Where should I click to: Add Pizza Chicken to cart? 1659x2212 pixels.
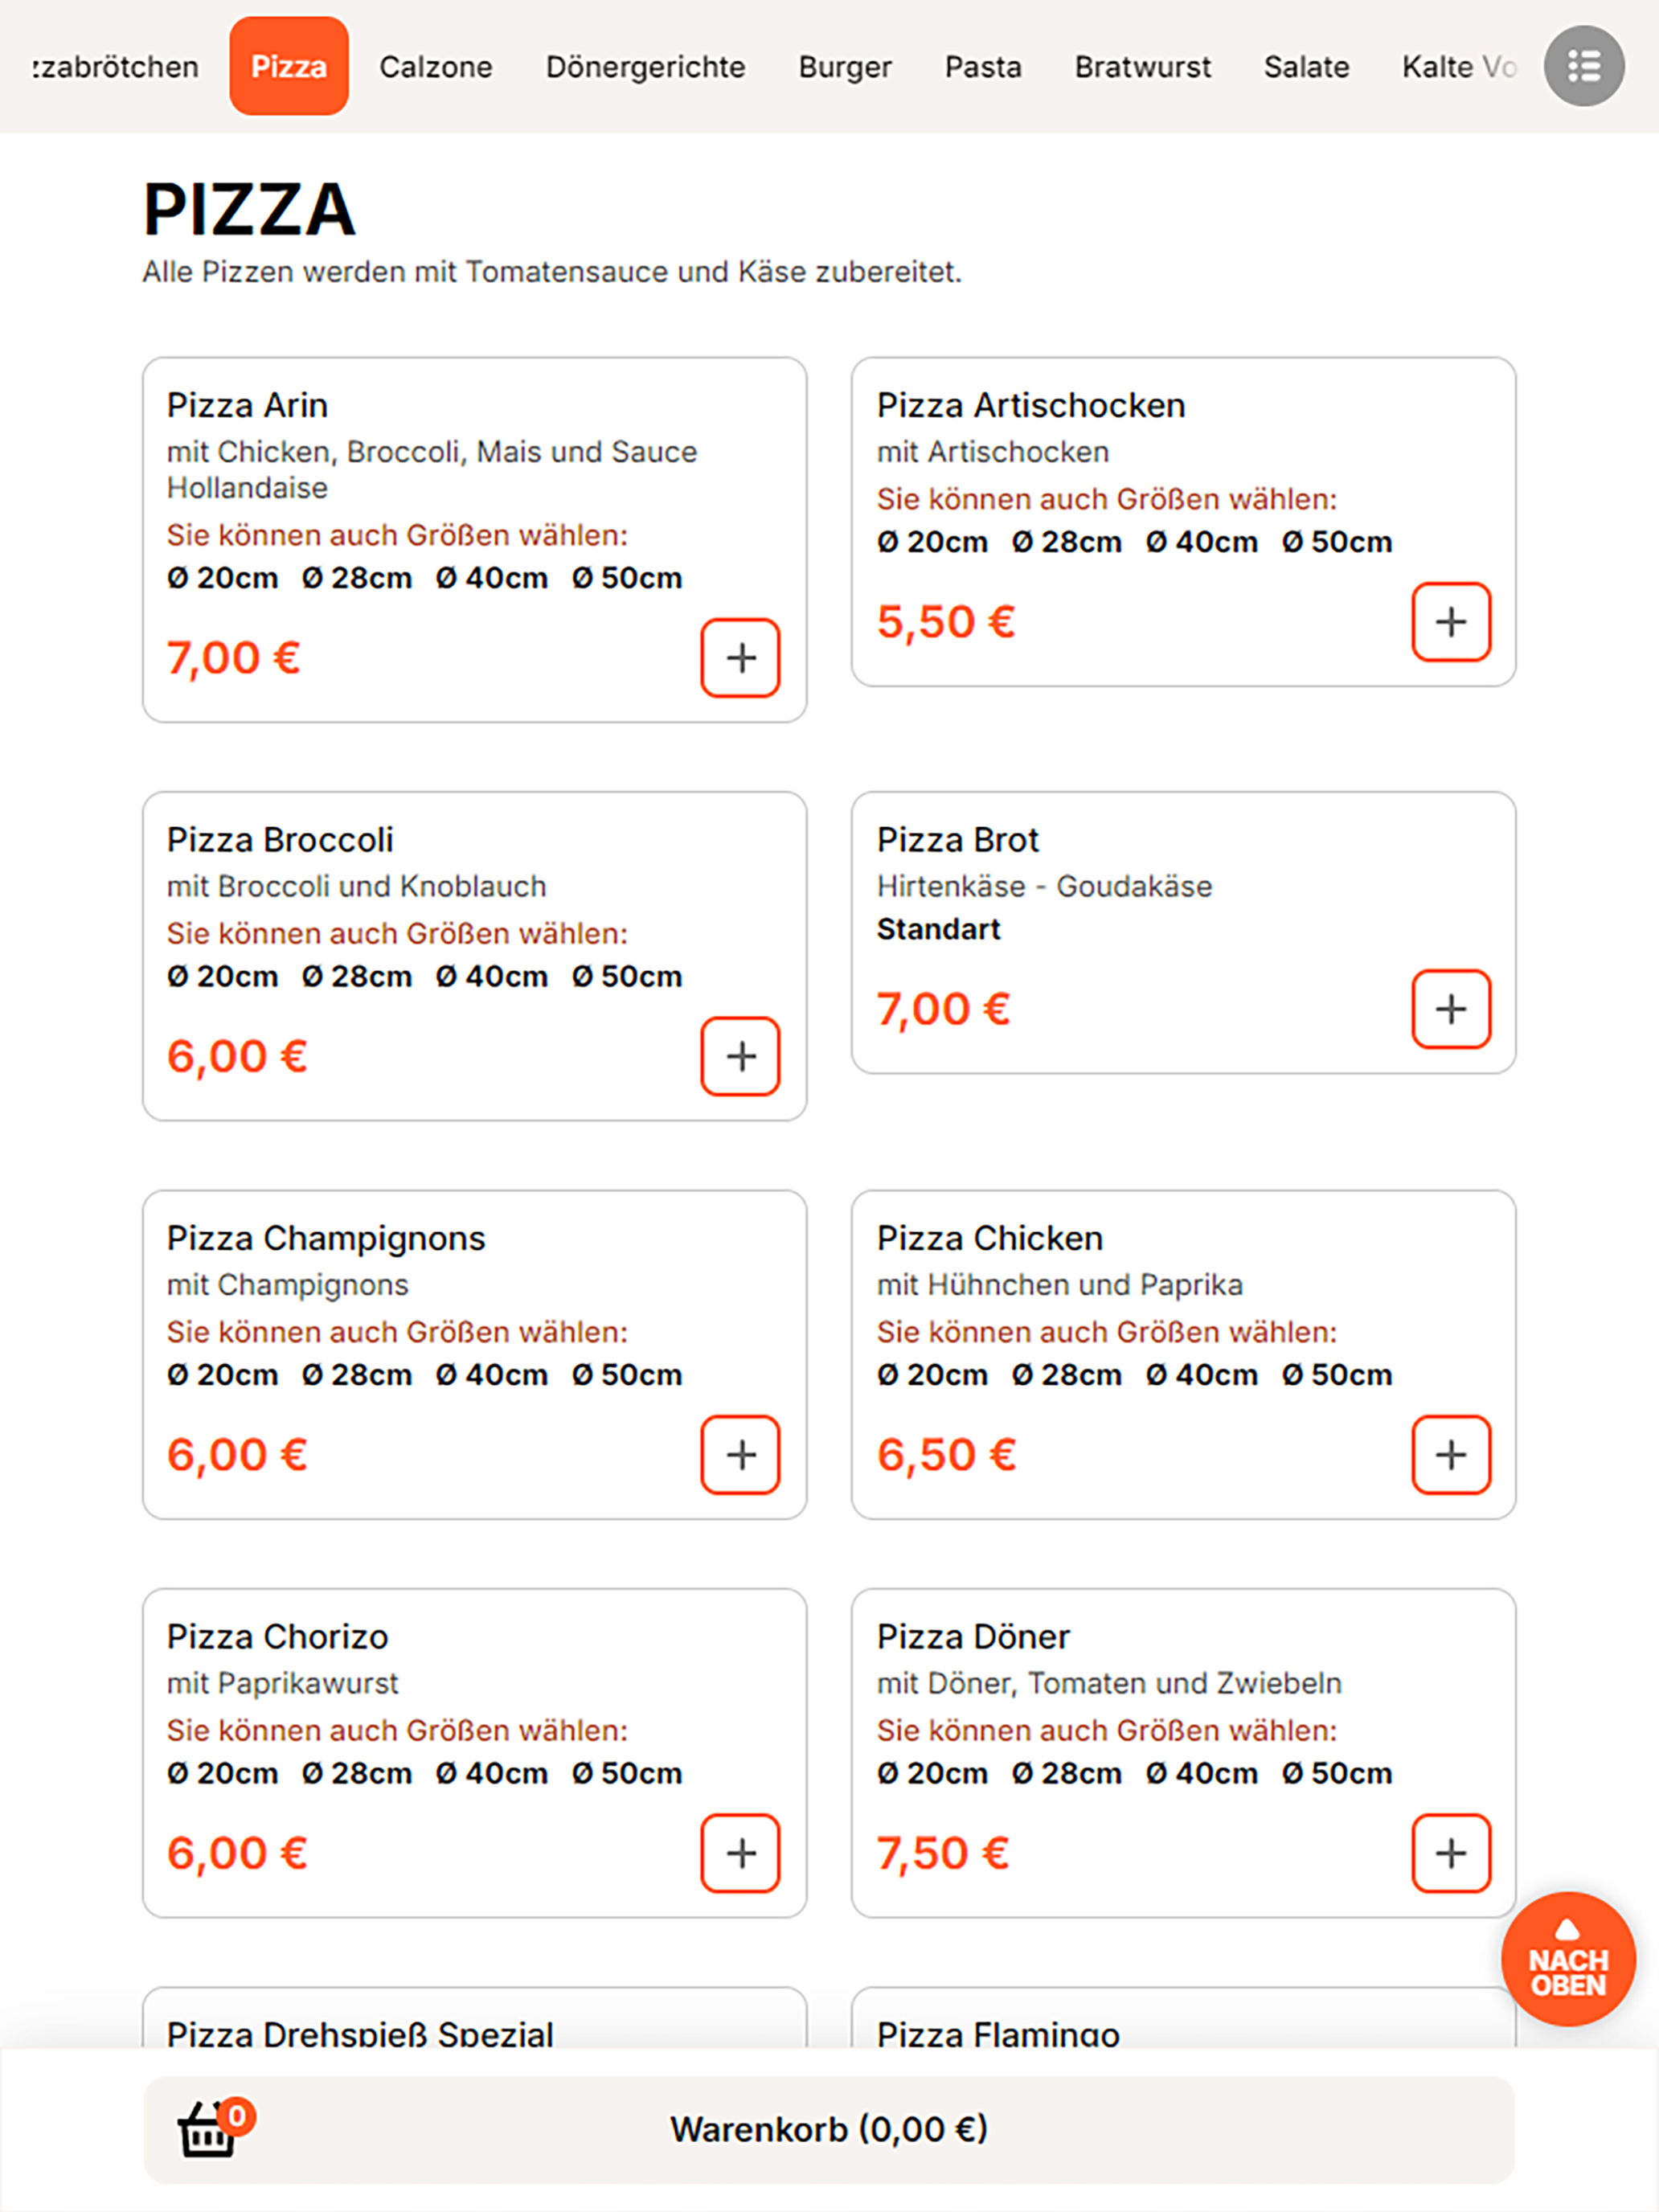click(1451, 1455)
